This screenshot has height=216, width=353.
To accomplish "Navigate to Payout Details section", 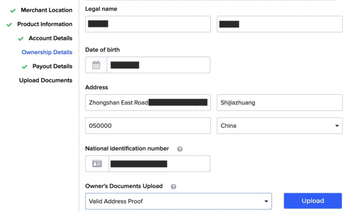I will click(52, 67).
